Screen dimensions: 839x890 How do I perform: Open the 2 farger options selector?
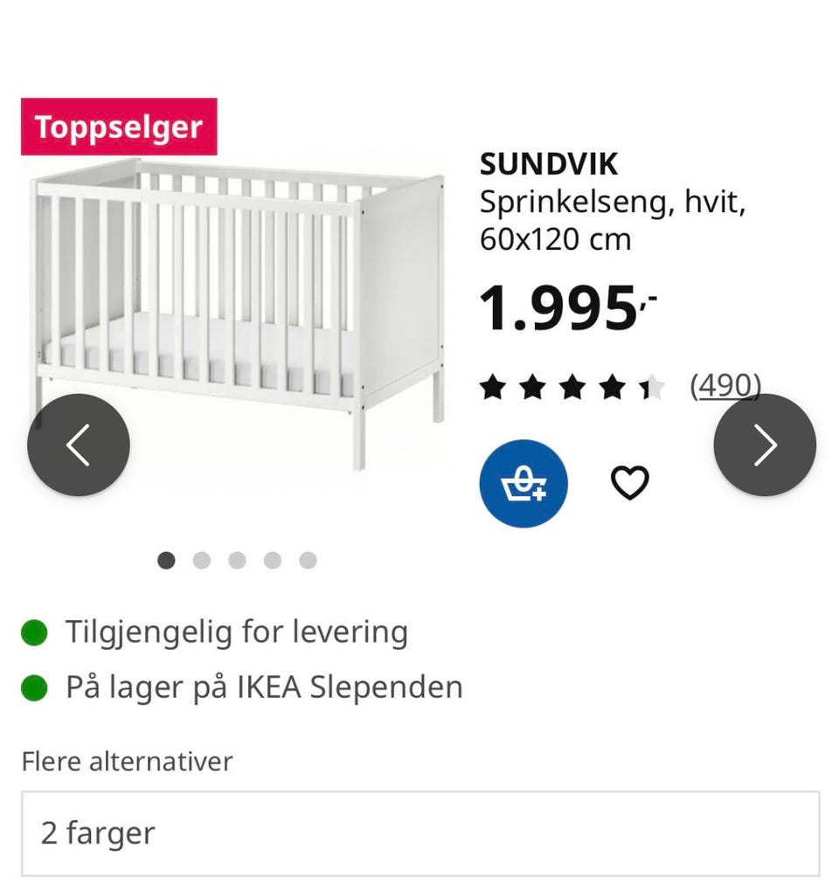pos(420,833)
